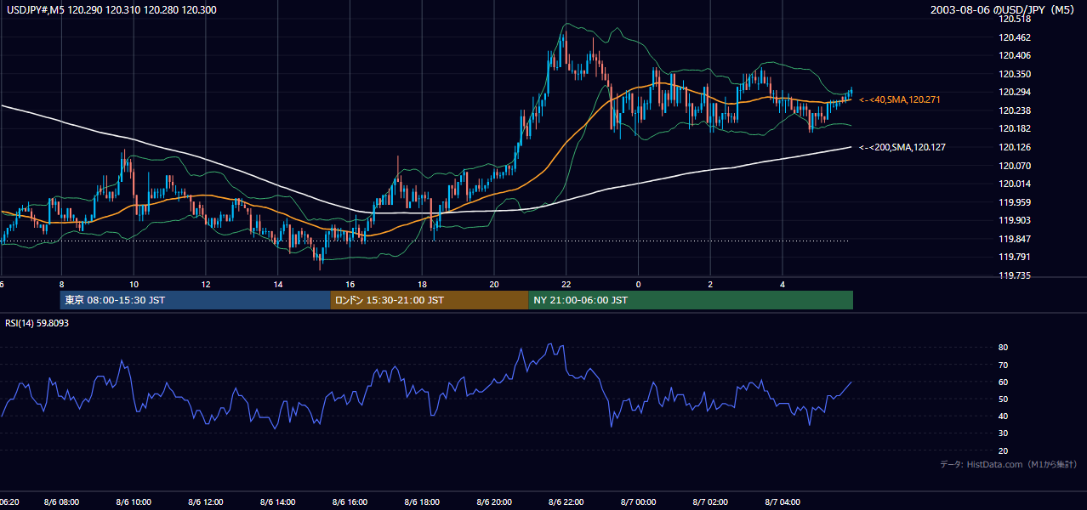Screen dimensions: 1087x510
Task: Click price axis value 120.070
Action: (x=1015, y=166)
